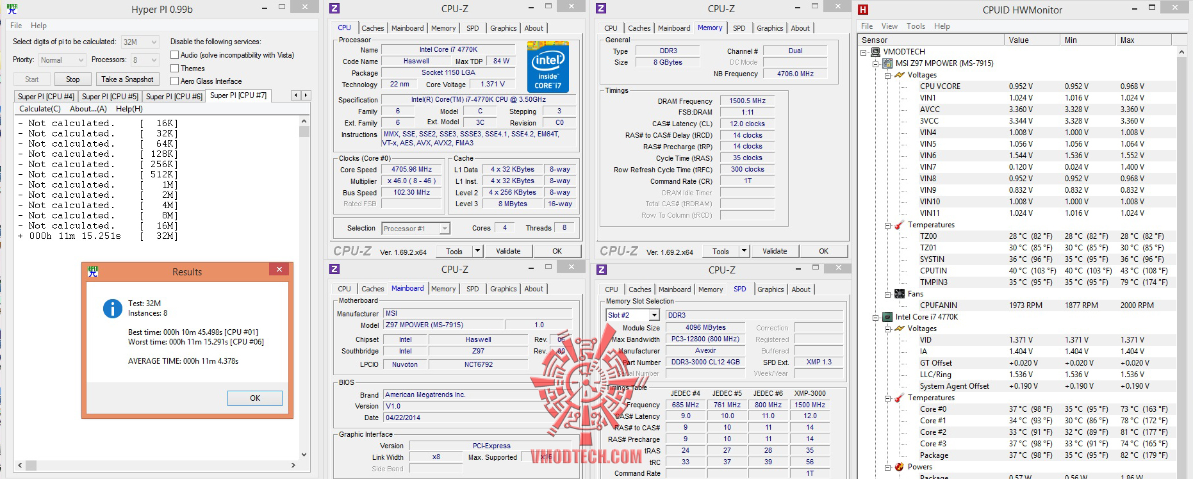Close the Results dialog with the red X
The width and height of the screenshot is (1193, 479).
(279, 270)
